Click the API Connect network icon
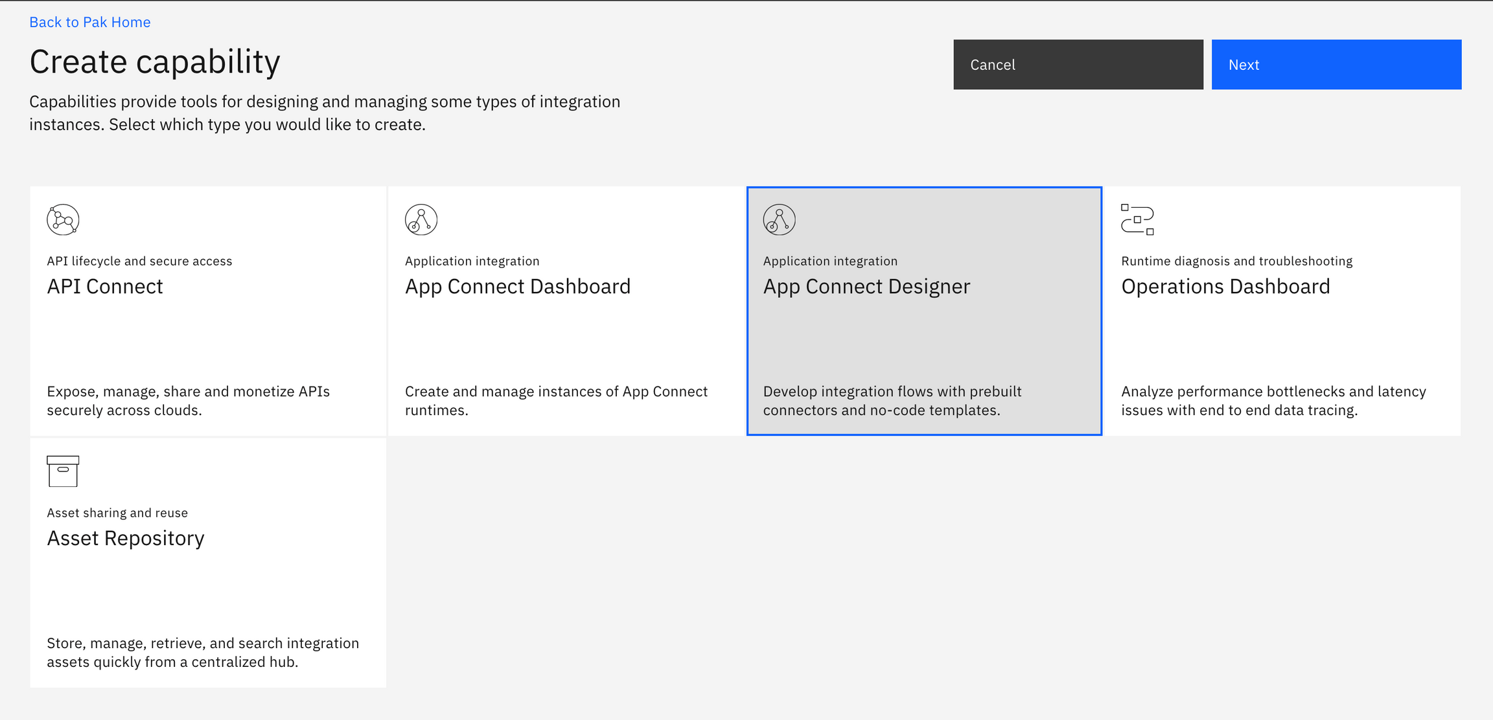The height and width of the screenshot is (720, 1493). pyautogui.click(x=63, y=219)
